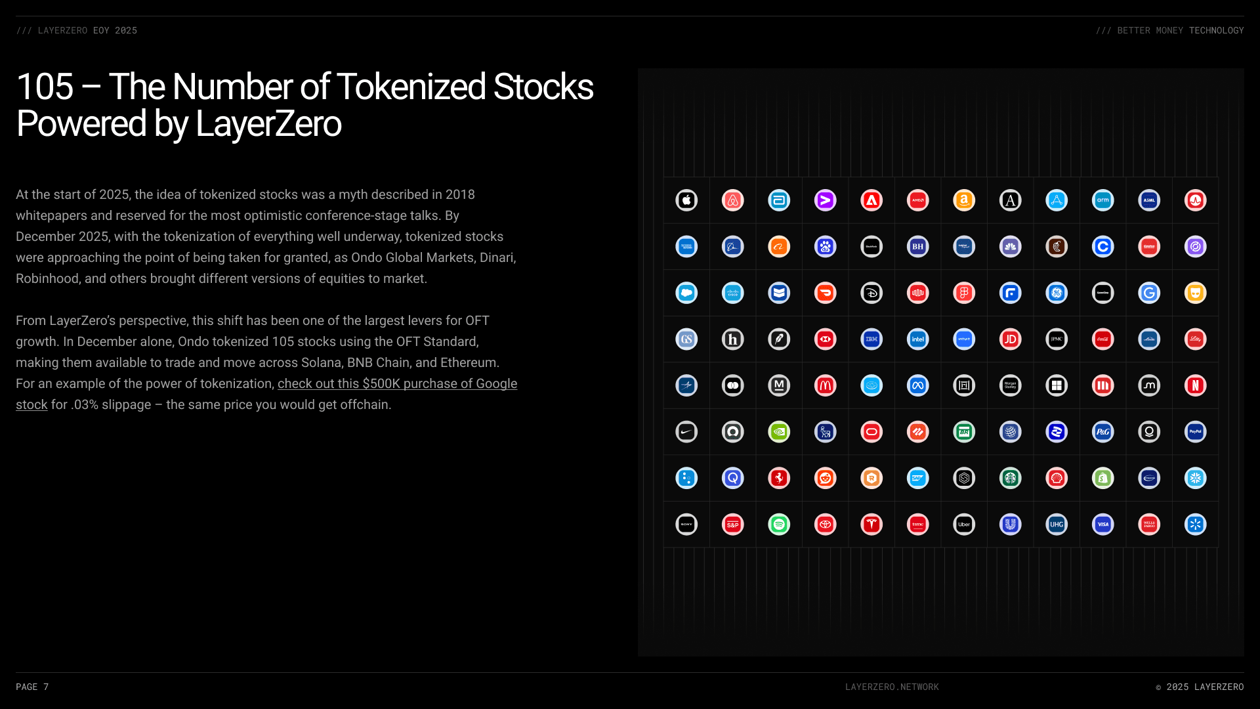The height and width of the screenshot is (709, 1260).
Task: Click the IBM stock icon
Action: point(871,339)
